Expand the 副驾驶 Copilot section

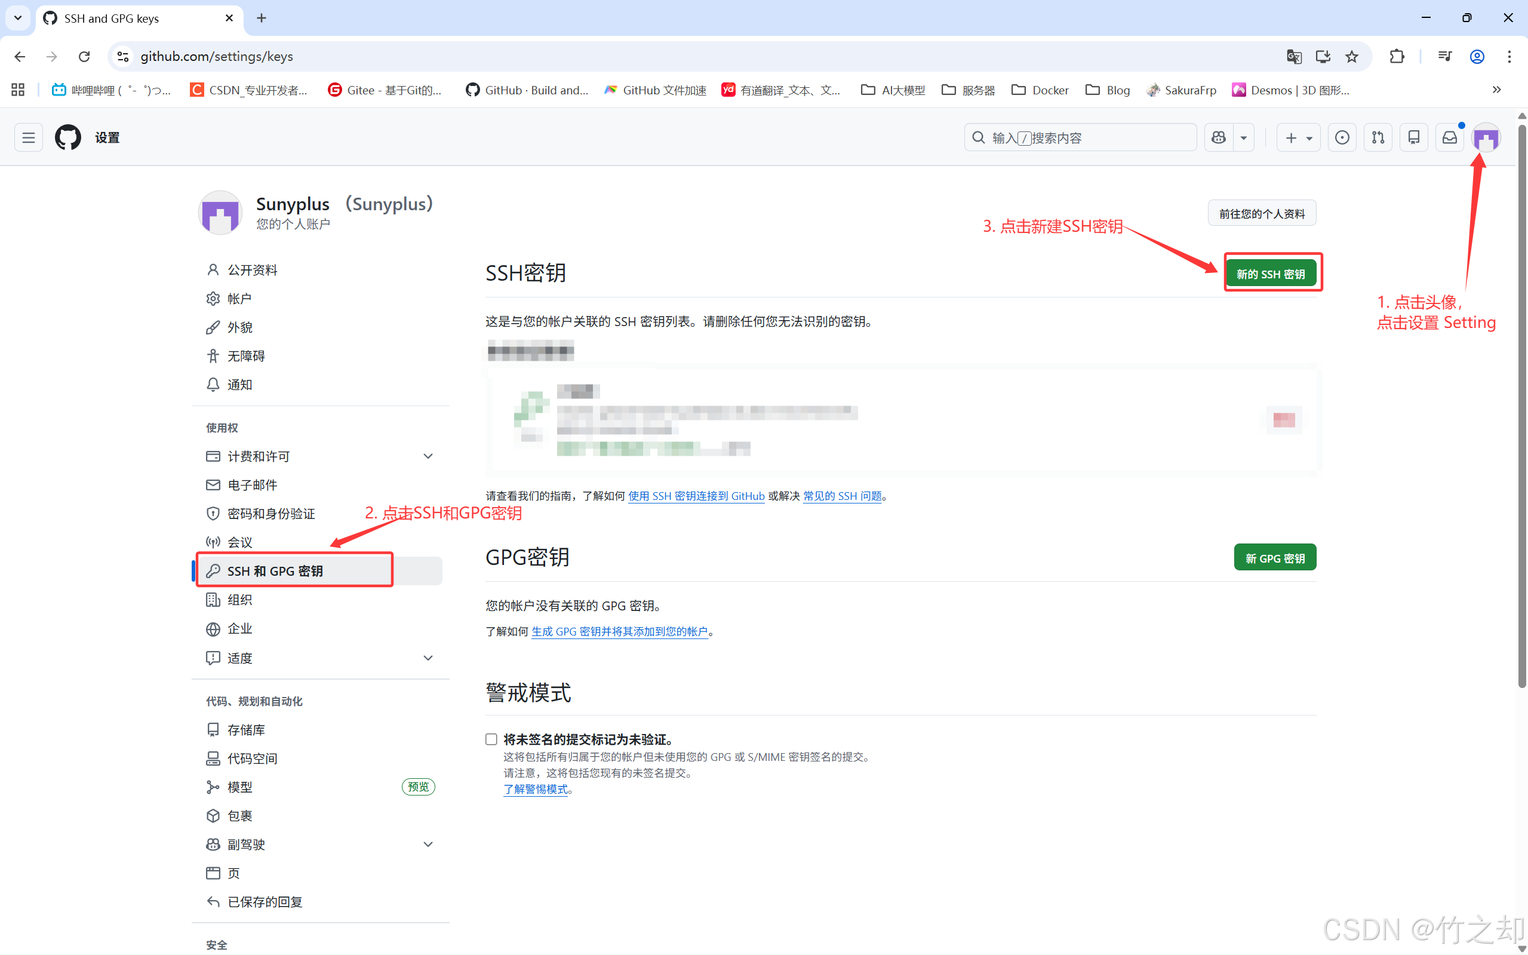point(428,844)
